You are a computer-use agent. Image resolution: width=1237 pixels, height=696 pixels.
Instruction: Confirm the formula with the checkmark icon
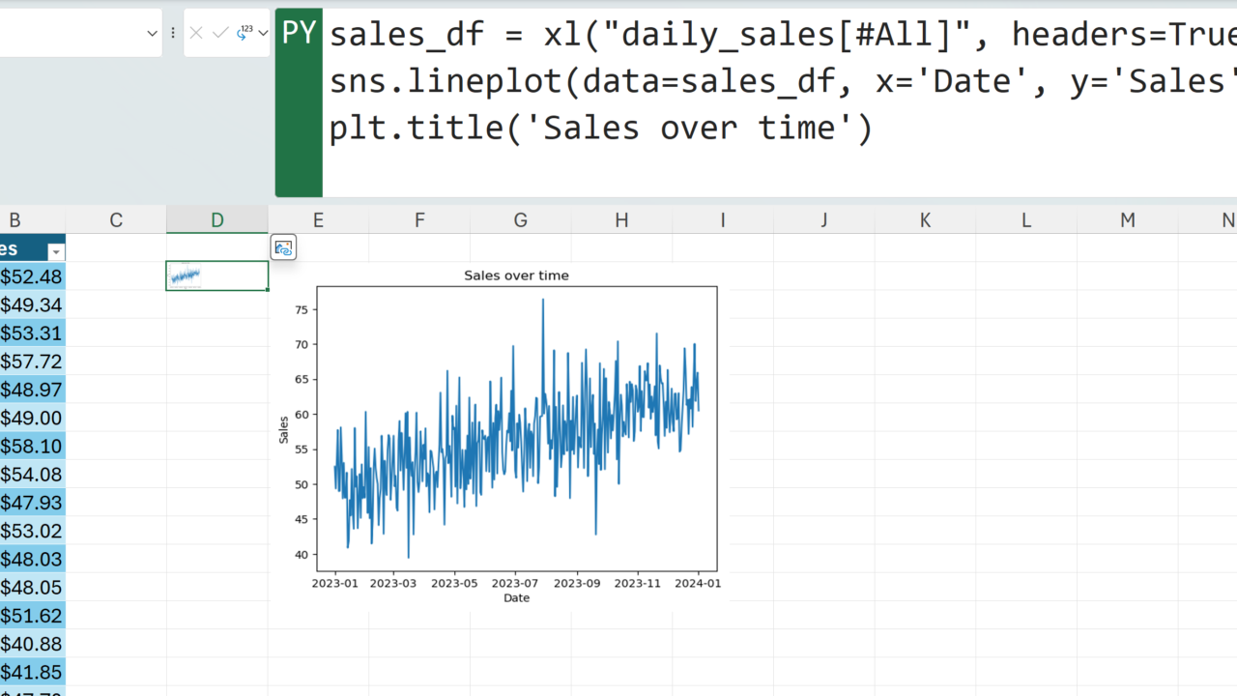[219, 33]
